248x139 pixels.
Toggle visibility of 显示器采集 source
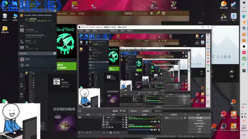[x=123, y=127]
